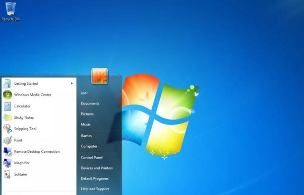Click the Calculator icon
Screen dimensions: 304x195
click(8, 106)
